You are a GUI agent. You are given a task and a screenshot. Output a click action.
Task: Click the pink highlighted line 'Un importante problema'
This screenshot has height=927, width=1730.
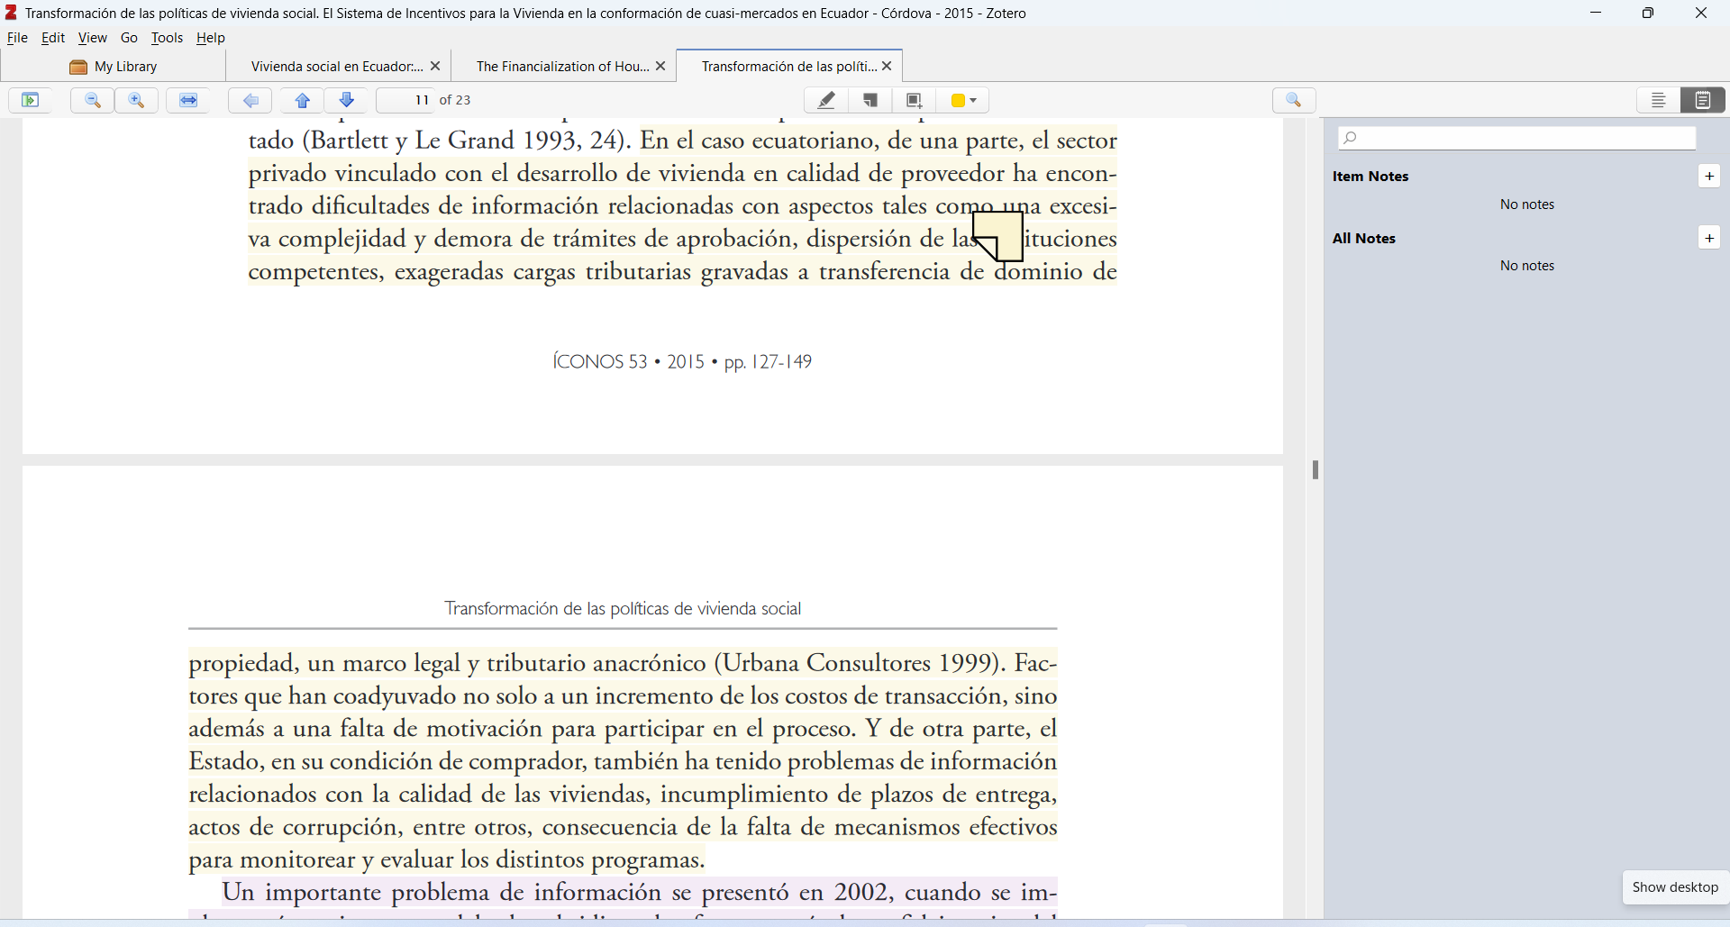[x=640, y=892]
